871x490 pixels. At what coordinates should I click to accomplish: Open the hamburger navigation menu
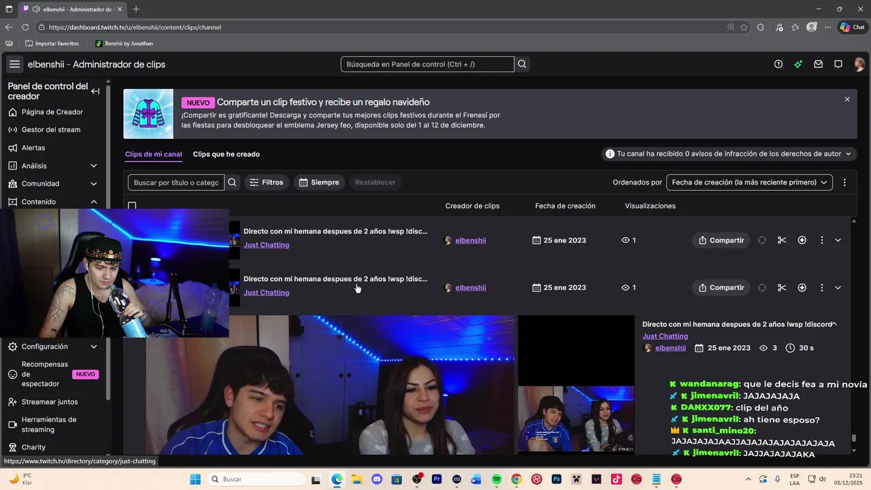[x=14, y=65]
